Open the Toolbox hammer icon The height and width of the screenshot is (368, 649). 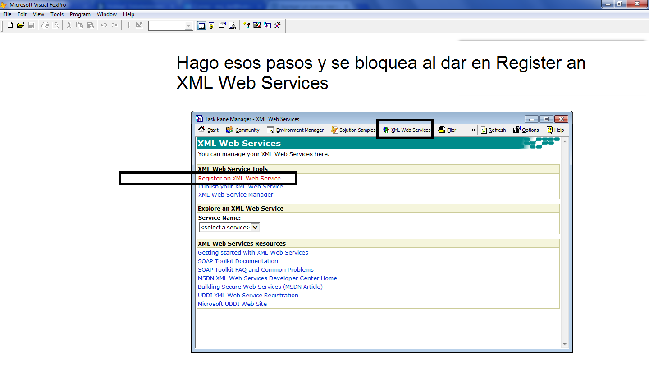[x=278, y=26]
